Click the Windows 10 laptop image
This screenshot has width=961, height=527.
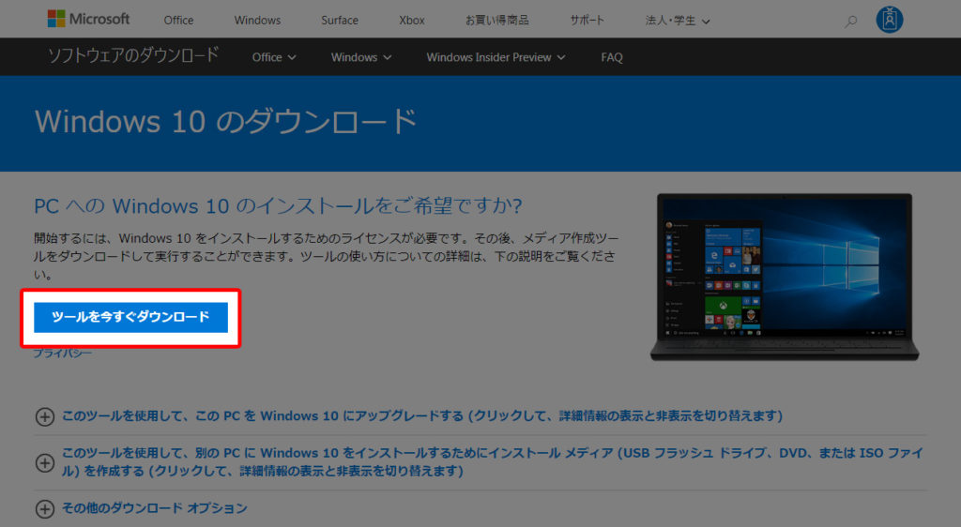click(x=784, y=277)
